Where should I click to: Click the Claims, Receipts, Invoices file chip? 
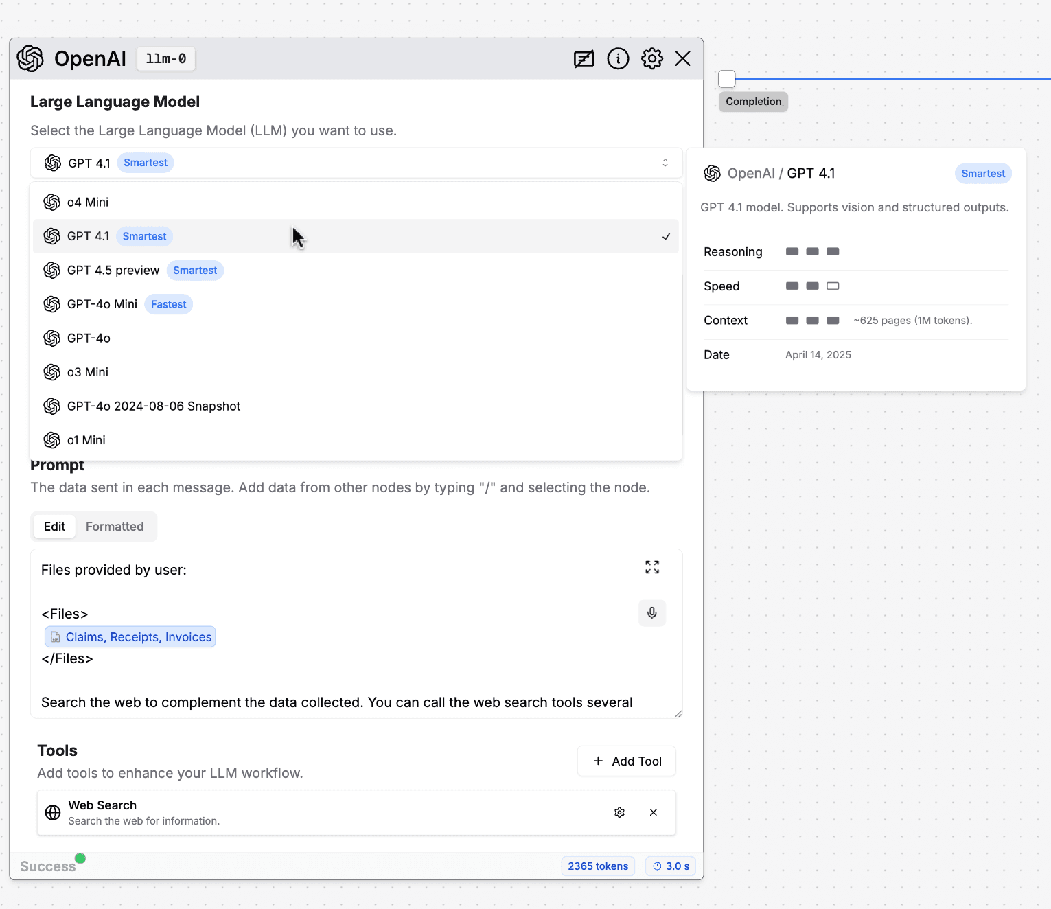[130, 637]
